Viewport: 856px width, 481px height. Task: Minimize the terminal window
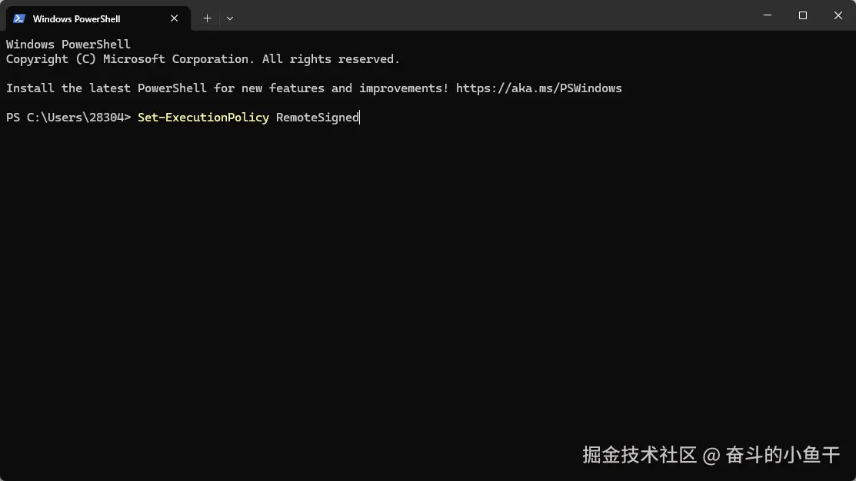[x=768, y=15]
